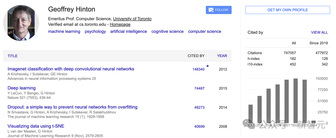Open the artificial intelligence topic
The height and width of the screenshot is (138, 336).
[128, 31]
